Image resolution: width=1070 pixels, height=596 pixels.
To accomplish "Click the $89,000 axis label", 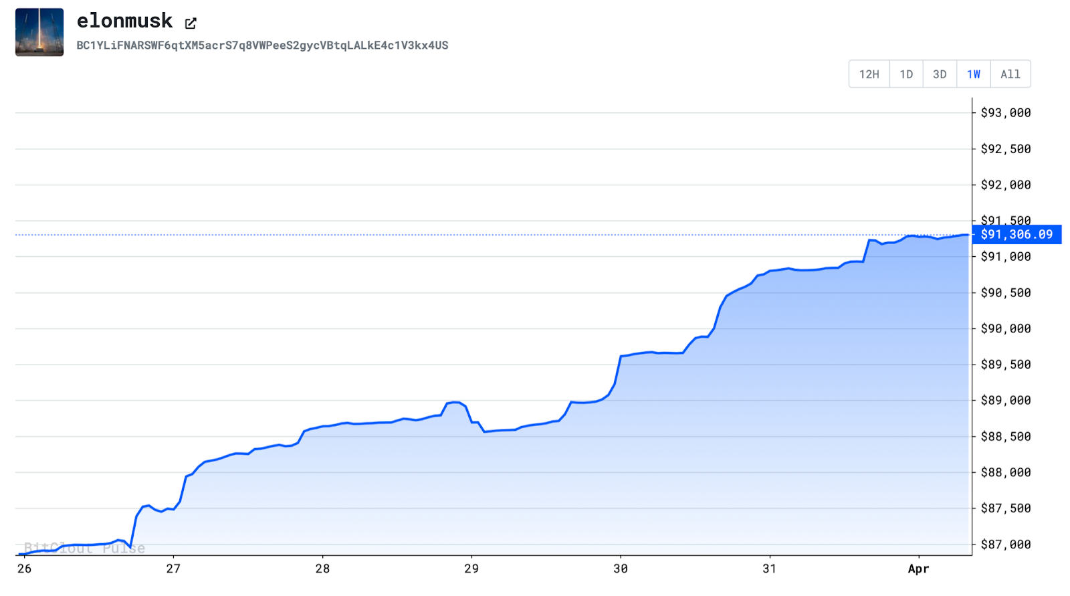I will point(1006,401).
